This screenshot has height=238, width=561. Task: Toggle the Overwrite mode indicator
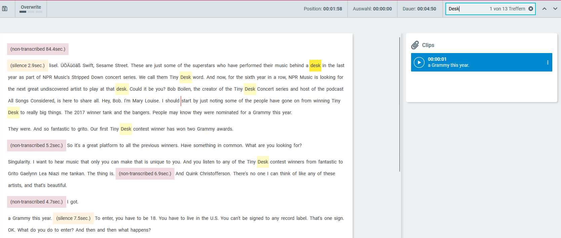click(31, 9)
